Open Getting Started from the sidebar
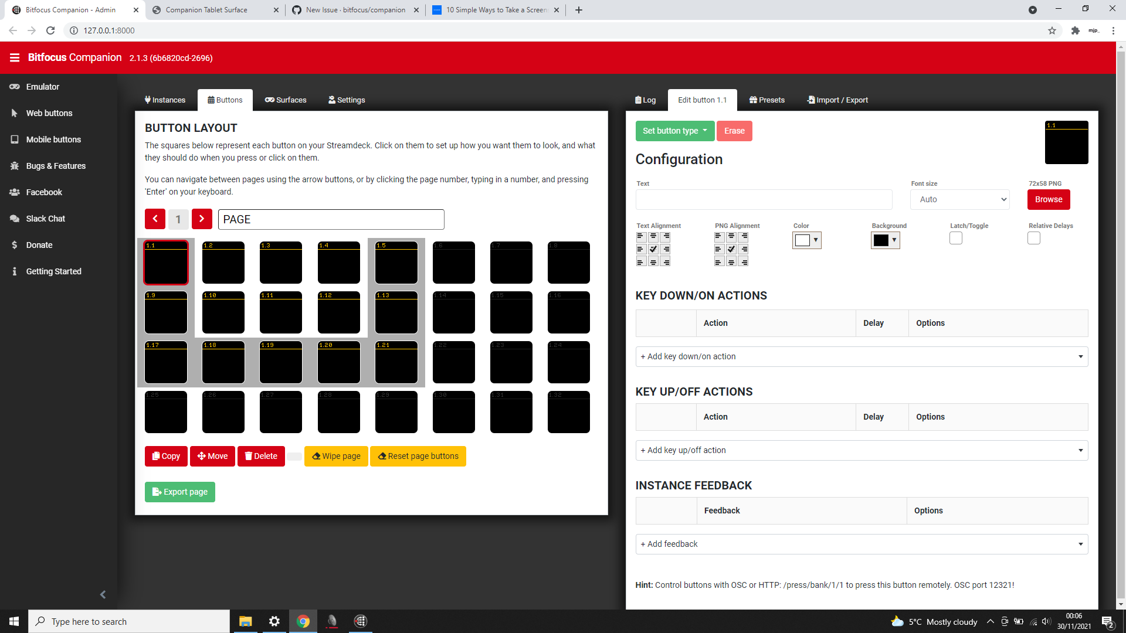The height and width of the screenshot is (633, 1126). (x=53, y=271)
